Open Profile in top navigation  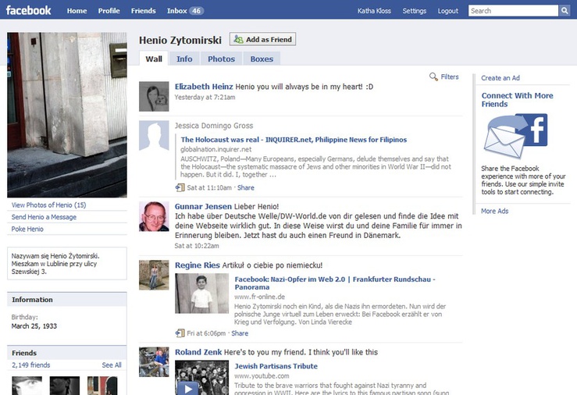[x=109, y=11]
